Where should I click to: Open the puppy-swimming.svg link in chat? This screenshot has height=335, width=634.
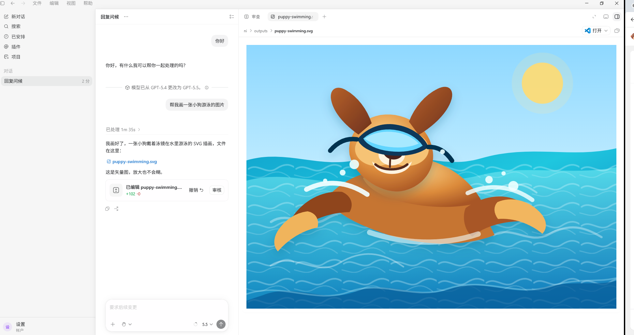coord(132,161)
